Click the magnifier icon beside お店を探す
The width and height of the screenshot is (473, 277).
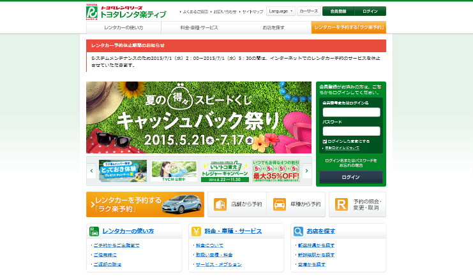[x=298, y=231]
